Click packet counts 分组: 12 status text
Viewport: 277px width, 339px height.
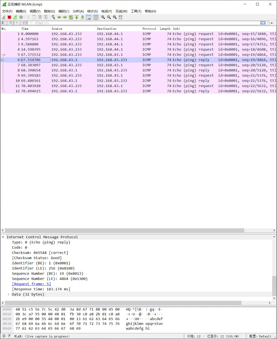pos(194,336)
